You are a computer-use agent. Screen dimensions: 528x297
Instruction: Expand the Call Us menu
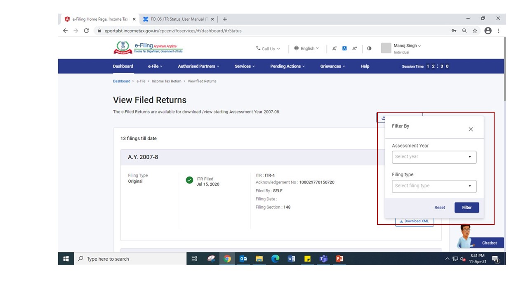click(x=268, y=49)
